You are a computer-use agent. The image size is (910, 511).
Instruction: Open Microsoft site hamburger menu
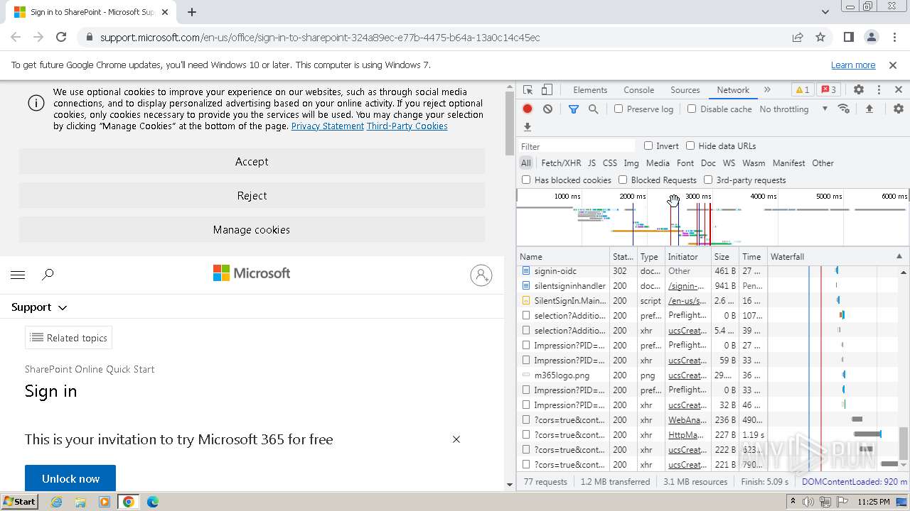coord(18,275)
